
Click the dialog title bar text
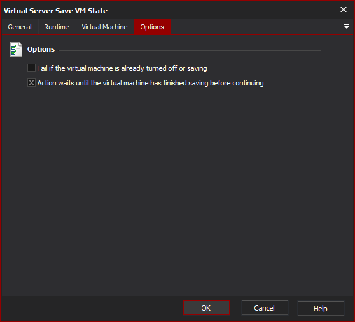[x=56, y=11]
